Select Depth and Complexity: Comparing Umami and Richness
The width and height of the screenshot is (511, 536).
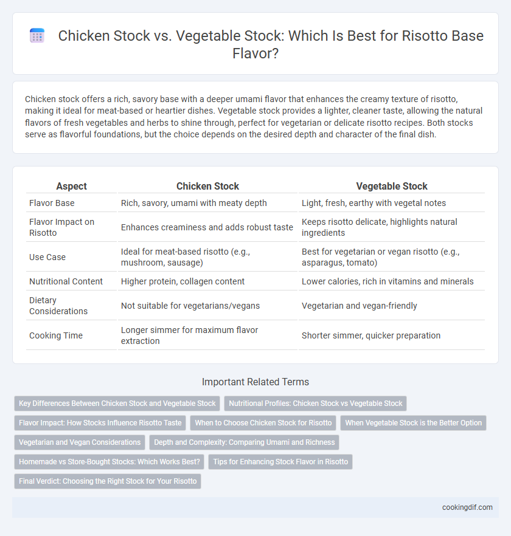[x=245, y=442]
